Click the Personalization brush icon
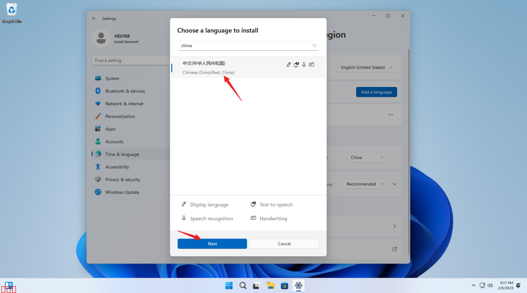The width and height of the screenshot is (527, 293). pyautogui.click(x=98, y=116)
